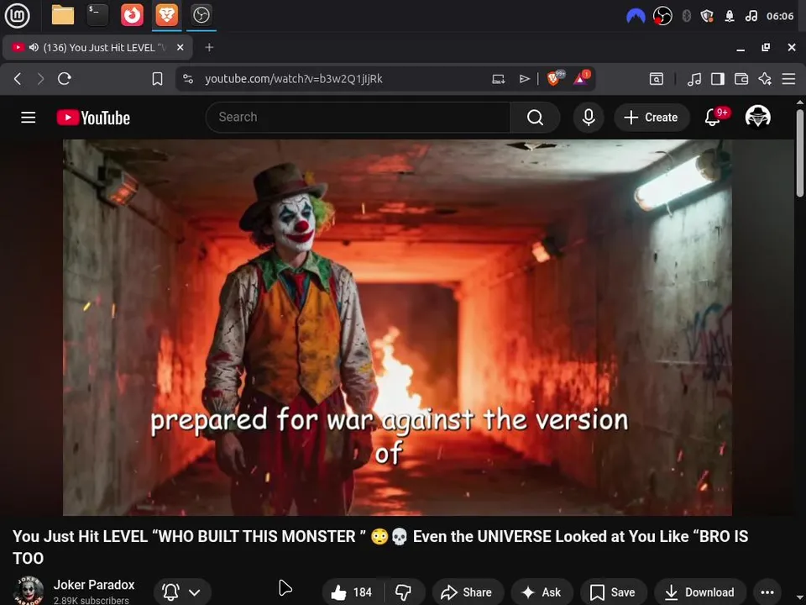Share this video
806x605 pixels.
pyautogui.click(x=468, y=592)
